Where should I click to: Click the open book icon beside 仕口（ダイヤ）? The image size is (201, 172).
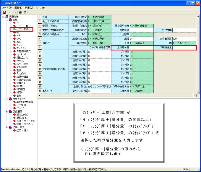click(14, 29)
